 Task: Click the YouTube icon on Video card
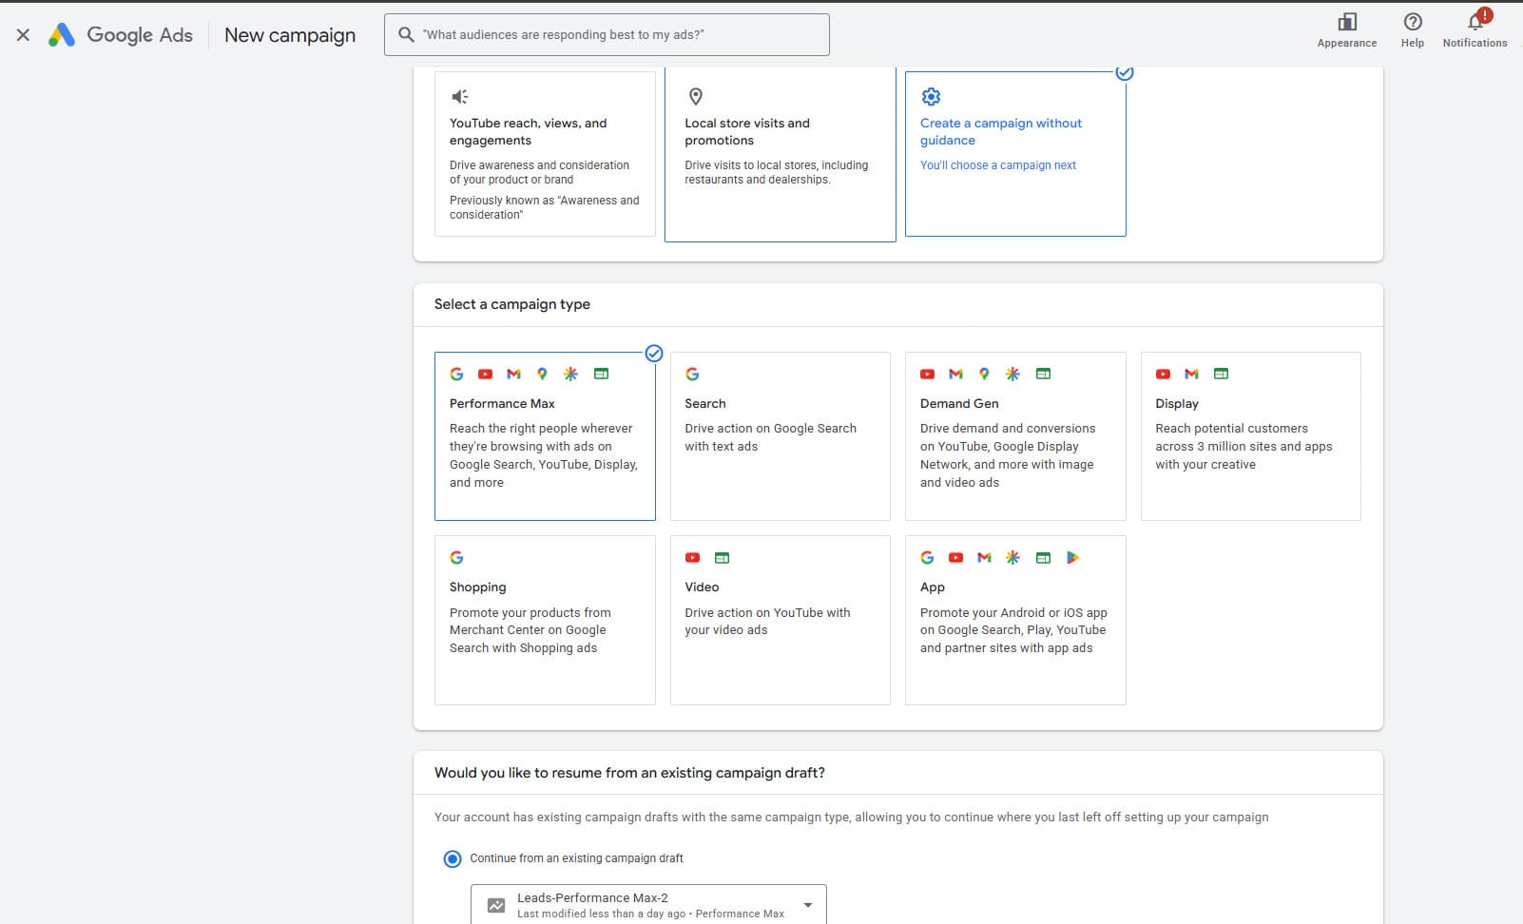[692, 557]
